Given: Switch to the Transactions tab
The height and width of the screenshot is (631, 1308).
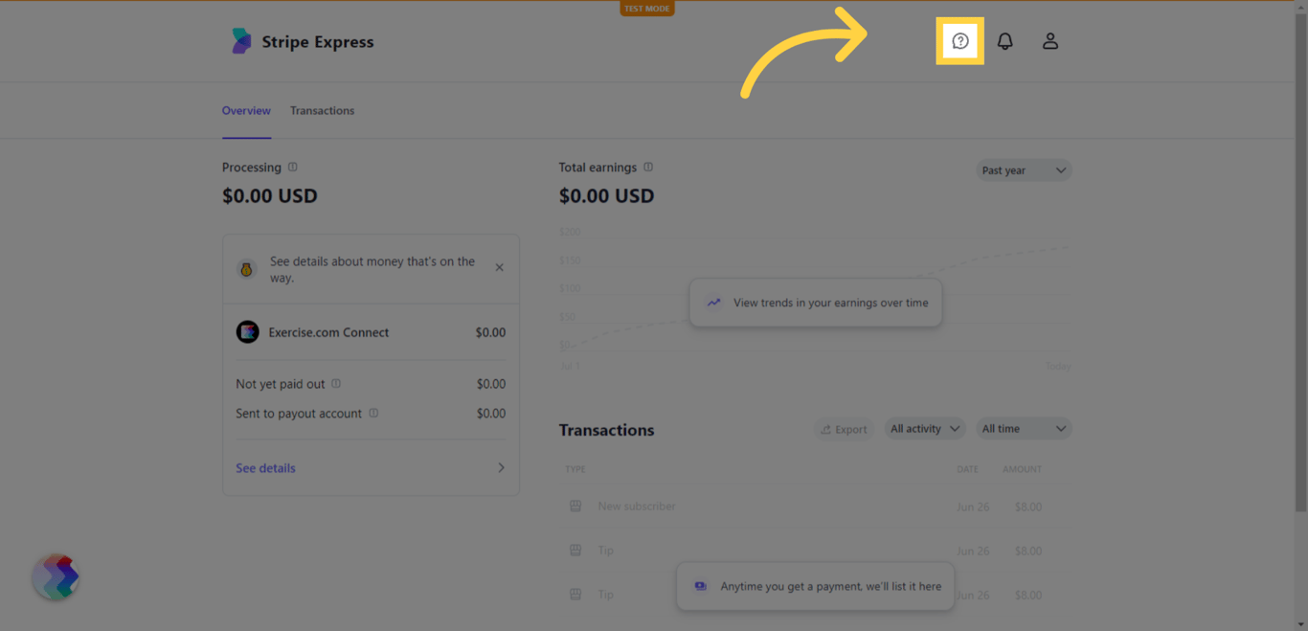Looking at the screenshot, I should [322, 111].
